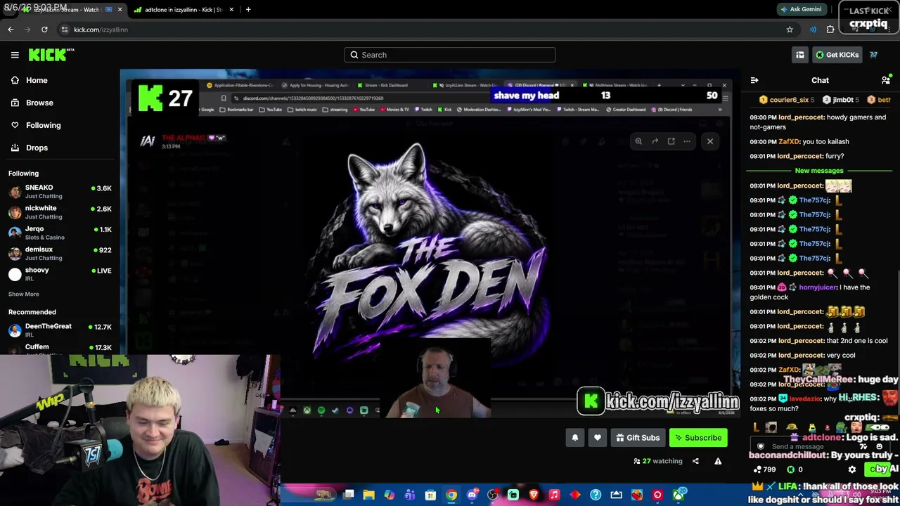Open the image preview in a new window
Viewport: 900px width, 506px height.
(671, 141)
